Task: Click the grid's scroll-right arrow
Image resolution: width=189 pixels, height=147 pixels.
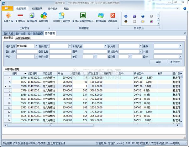Action: 178,125
